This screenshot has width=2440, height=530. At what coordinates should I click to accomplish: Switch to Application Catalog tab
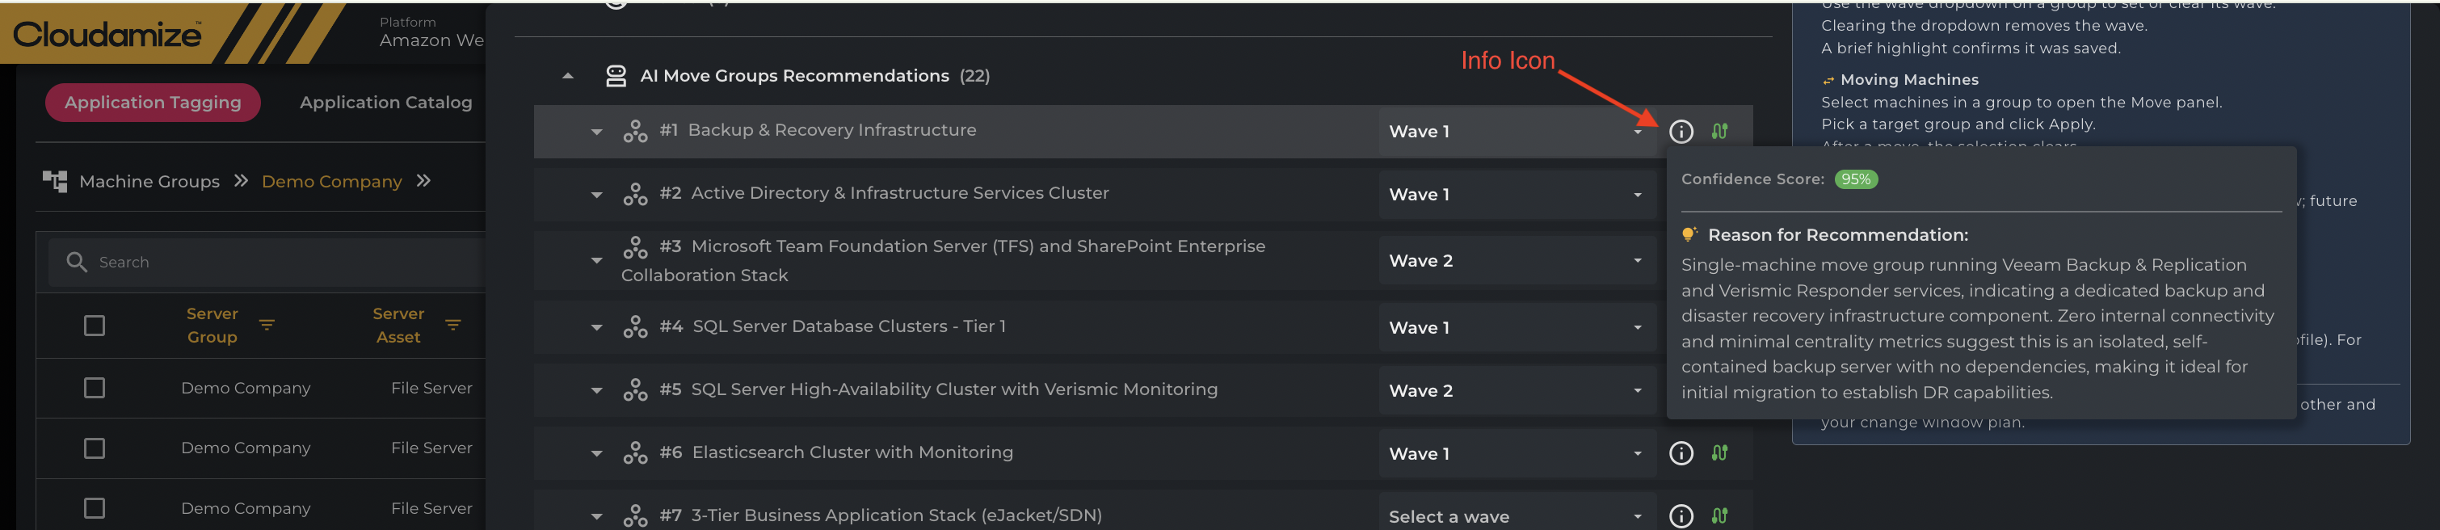[385, 103]
